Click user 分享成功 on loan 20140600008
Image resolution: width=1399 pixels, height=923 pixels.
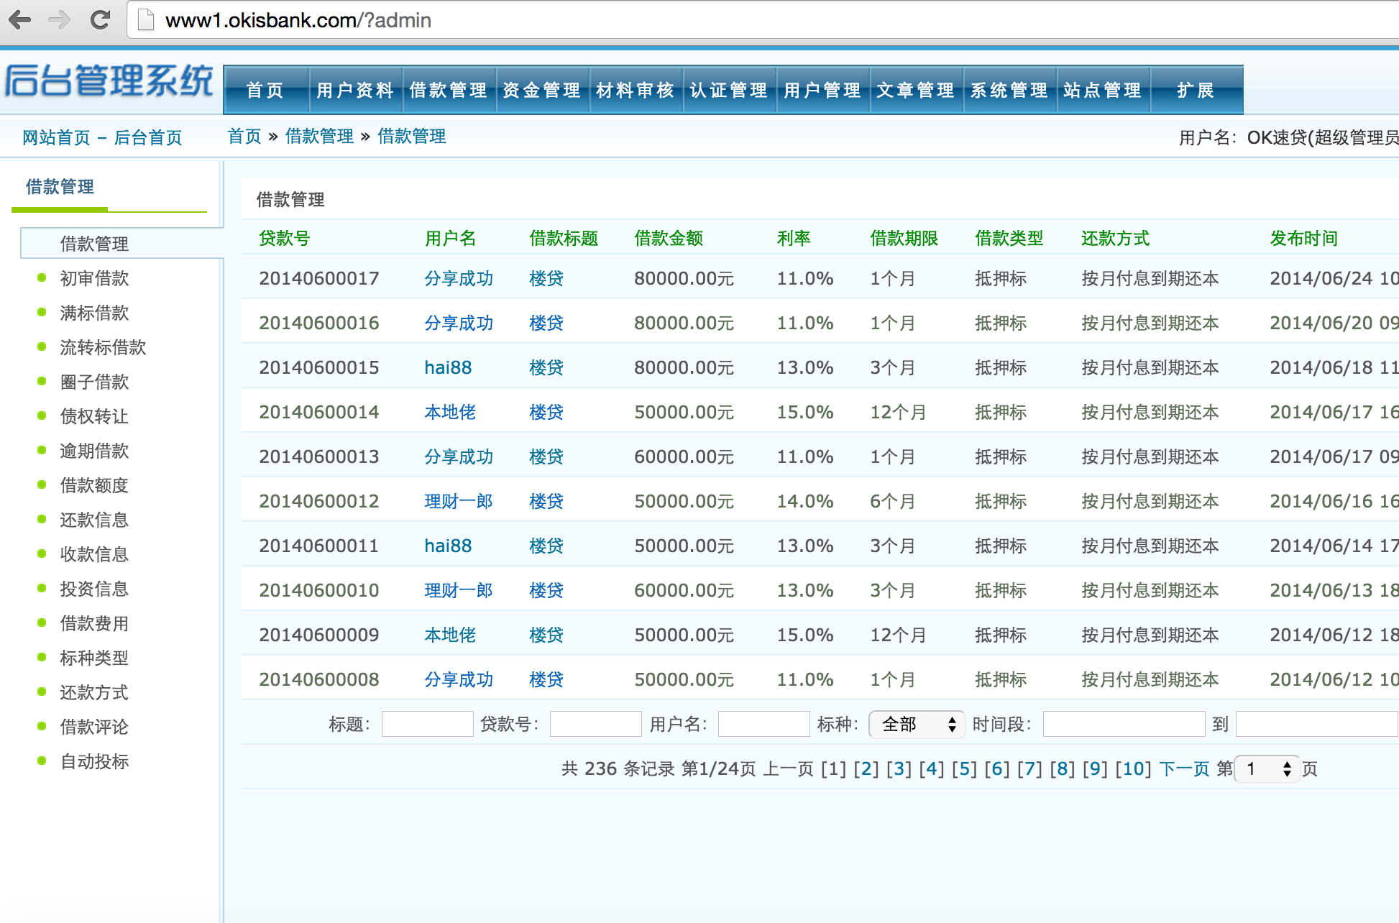[x=459, y=679]
